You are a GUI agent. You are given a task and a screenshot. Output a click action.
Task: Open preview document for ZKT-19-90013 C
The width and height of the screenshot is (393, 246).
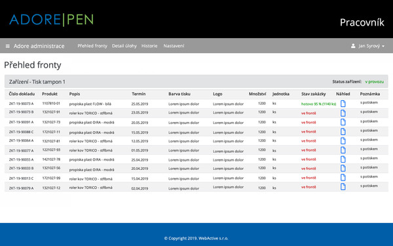(x=343, y=178)
